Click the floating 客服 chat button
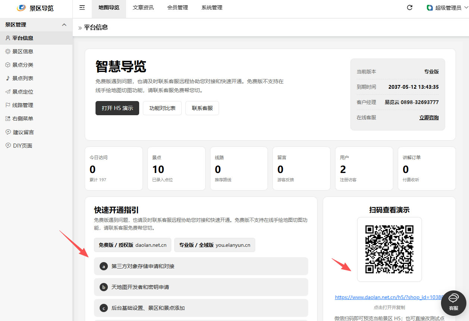469x321 pixels. (454, 303)
